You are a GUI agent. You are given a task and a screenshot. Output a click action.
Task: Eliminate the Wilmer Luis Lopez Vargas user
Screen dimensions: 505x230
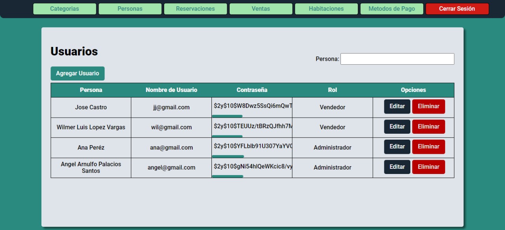pos(428,127)
